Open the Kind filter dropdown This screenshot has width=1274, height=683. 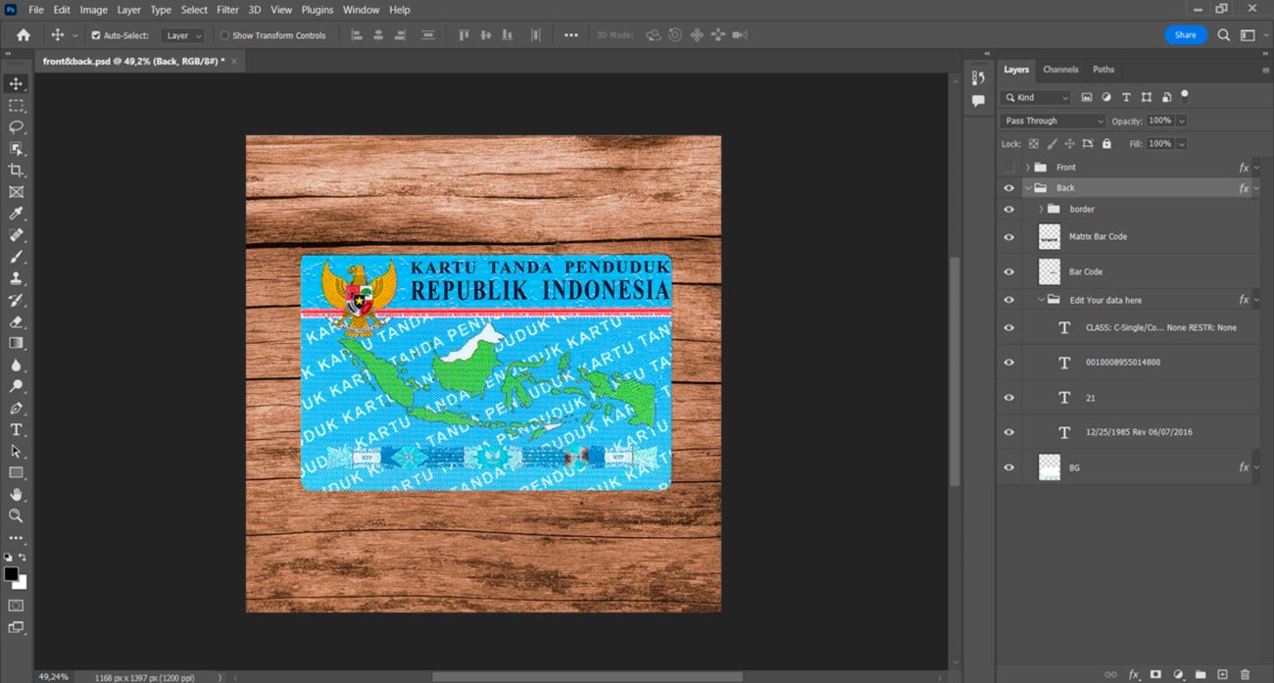(1036, 97)
